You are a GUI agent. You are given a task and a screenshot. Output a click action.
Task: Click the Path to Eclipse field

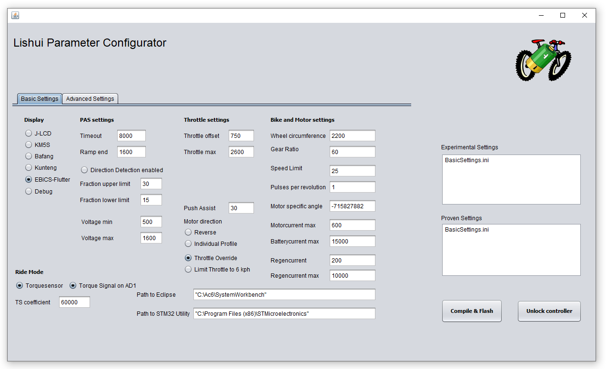(284, 294)
